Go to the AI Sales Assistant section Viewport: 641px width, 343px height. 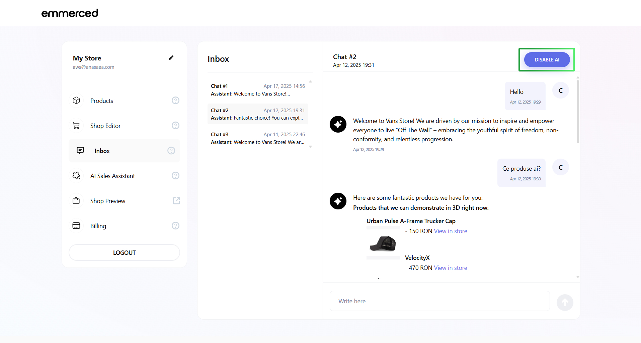tap(112, 176)
